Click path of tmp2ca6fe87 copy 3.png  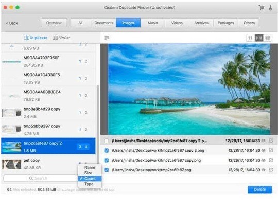(x=158, y=150)
